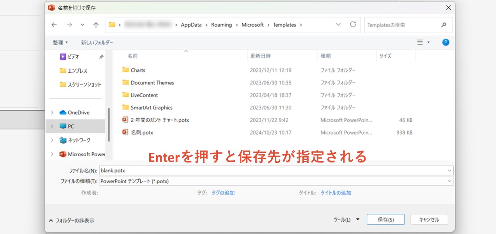Select Templates in the address path
This screenshot has width=496, height=234.
click(284, 25)
